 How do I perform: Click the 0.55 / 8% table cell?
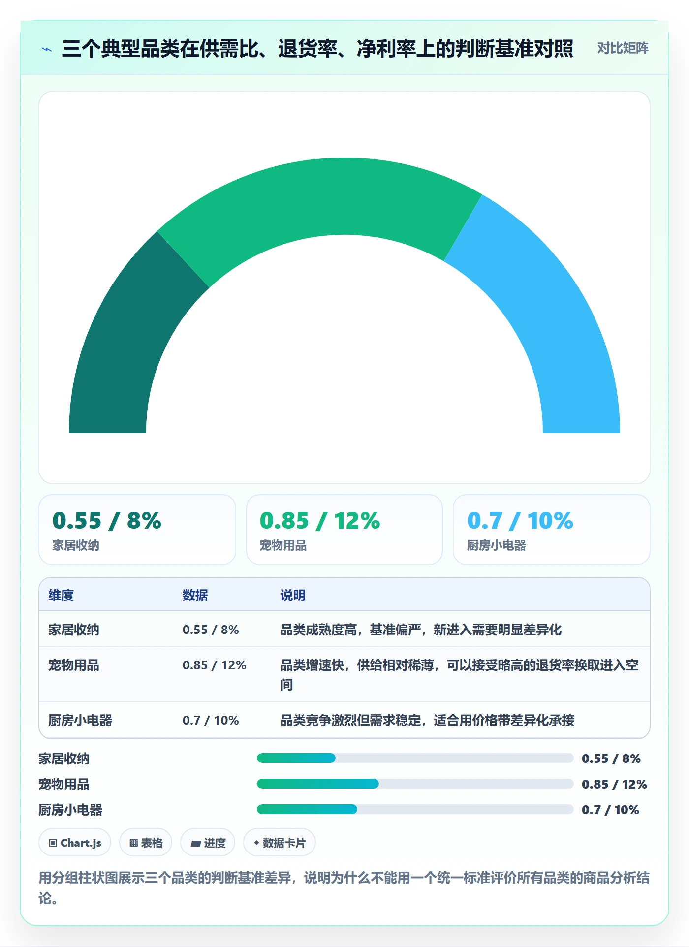point(211,630)
